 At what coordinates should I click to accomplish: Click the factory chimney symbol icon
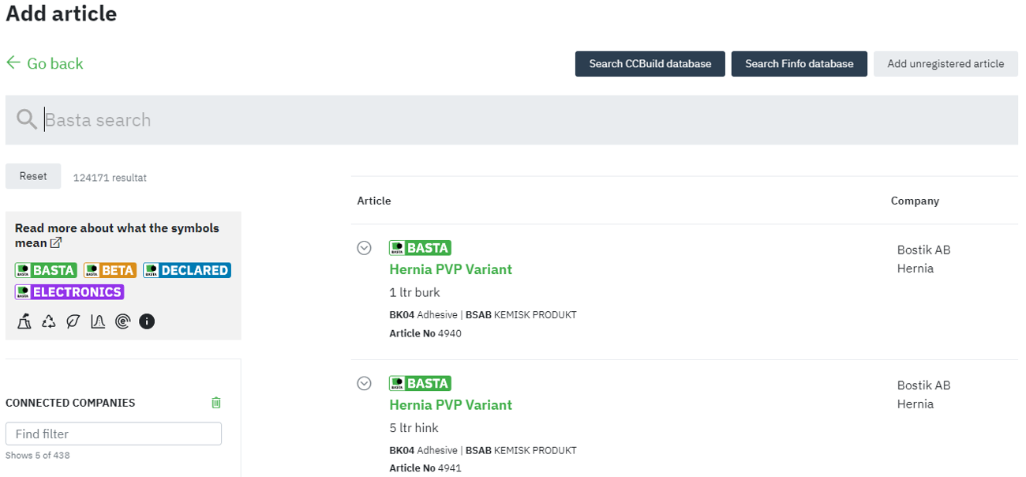(x=24, y=321)
